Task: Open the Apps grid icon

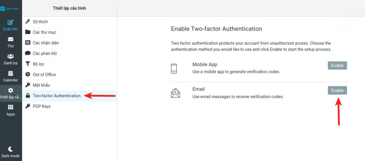Action: pos(11,107)
